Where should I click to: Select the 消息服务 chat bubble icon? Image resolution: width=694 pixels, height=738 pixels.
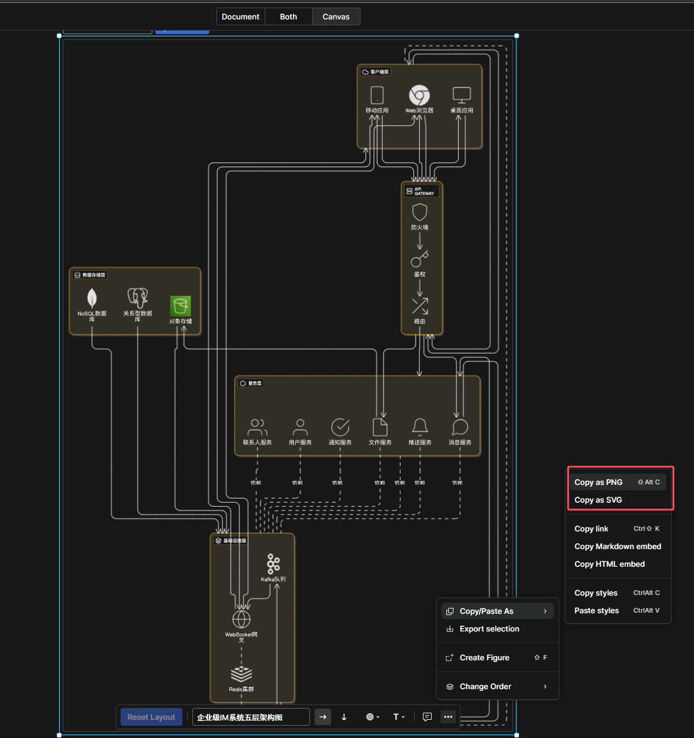pos(460,427)
